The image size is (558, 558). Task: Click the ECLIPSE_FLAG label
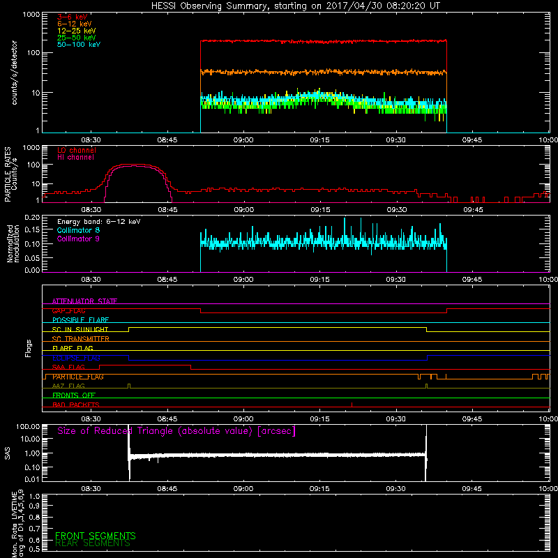(76, 358)
